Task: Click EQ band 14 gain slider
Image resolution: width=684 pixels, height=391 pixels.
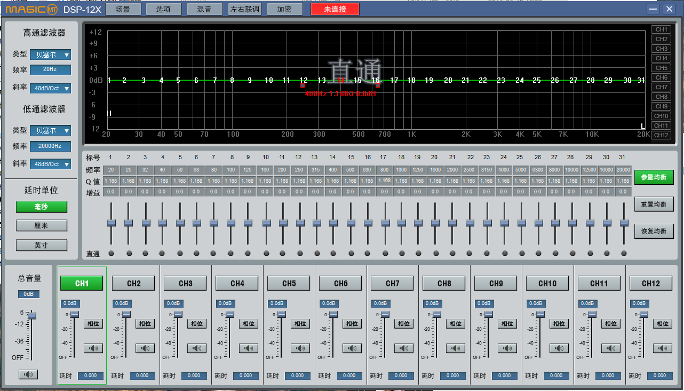Action: tap(333, 223)
